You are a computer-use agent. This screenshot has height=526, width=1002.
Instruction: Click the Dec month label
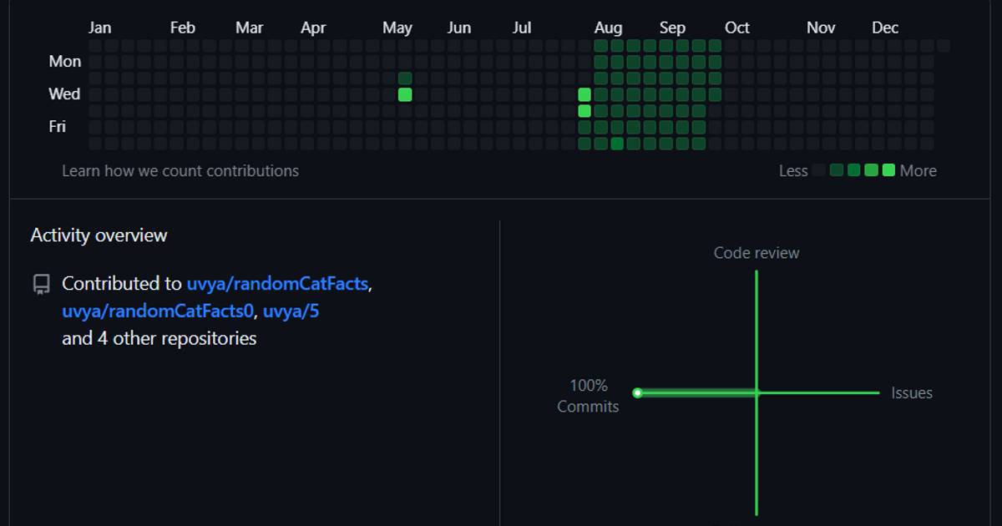coord(885,28)
